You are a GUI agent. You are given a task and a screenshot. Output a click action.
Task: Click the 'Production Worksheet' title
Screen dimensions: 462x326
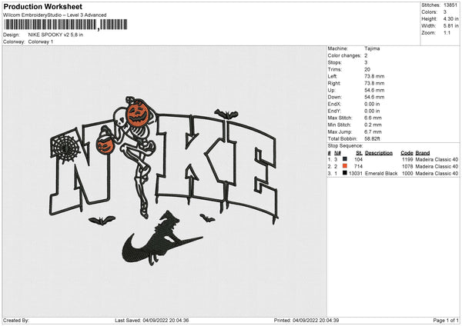pos(42,6)
